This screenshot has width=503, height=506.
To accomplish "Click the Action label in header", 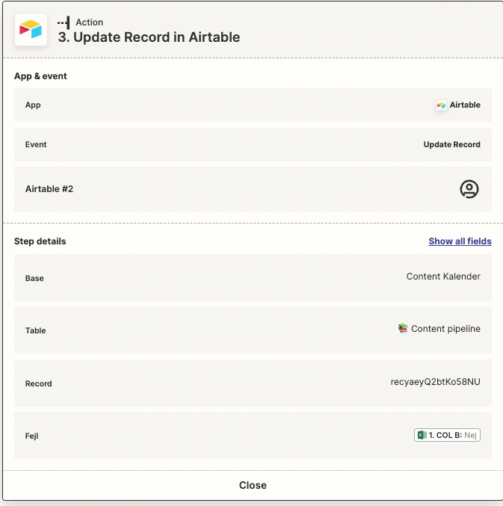I will point(90,22).
